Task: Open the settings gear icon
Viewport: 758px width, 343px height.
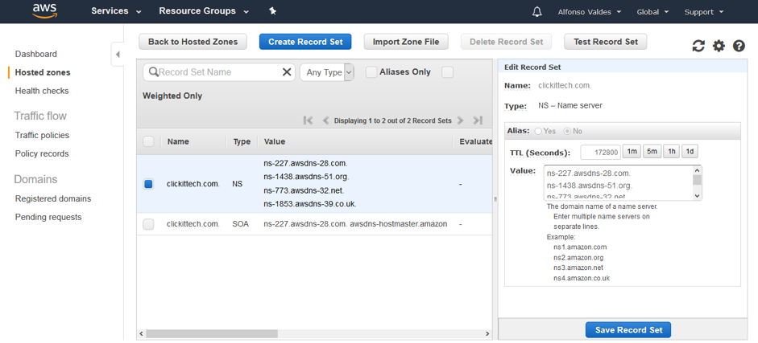Action: [719, 47]
